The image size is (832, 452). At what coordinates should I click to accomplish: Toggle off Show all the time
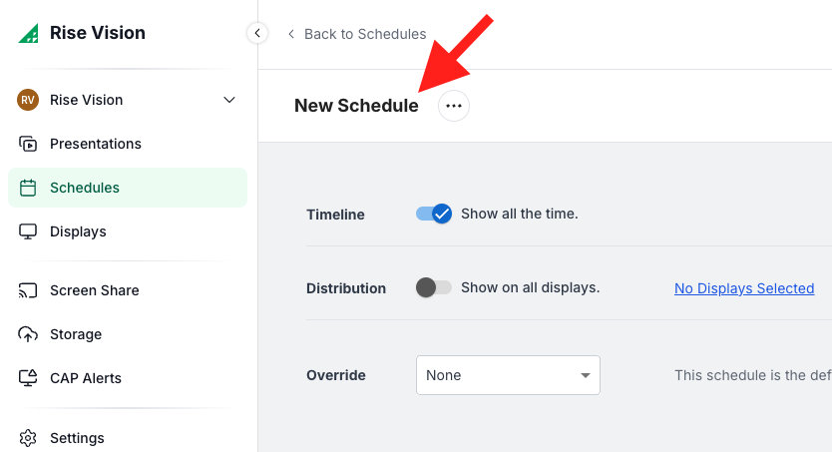click(434, 214)
